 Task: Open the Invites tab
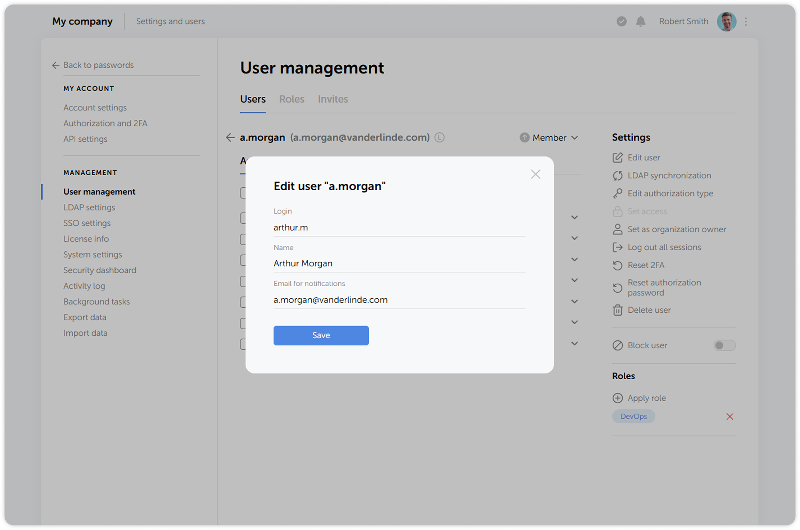(333, 99)
